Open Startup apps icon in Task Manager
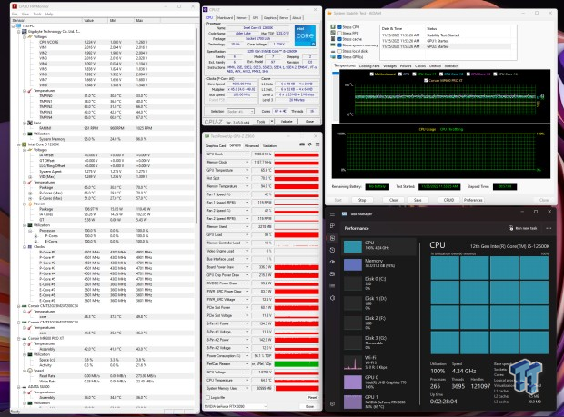Viewport: 564px width, 417px height. click(332, 262)
